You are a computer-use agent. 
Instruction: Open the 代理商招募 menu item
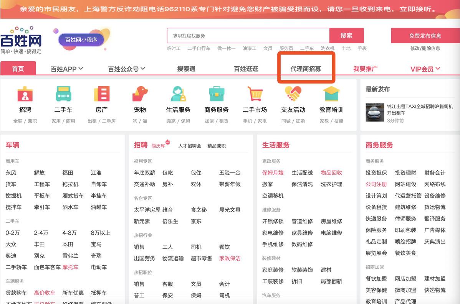click(306, 69)
